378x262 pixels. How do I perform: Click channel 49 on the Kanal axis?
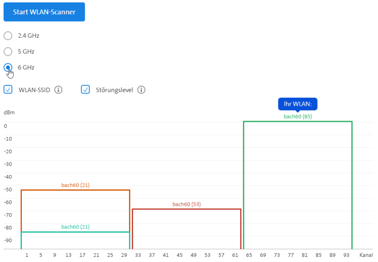pos(193,255)
